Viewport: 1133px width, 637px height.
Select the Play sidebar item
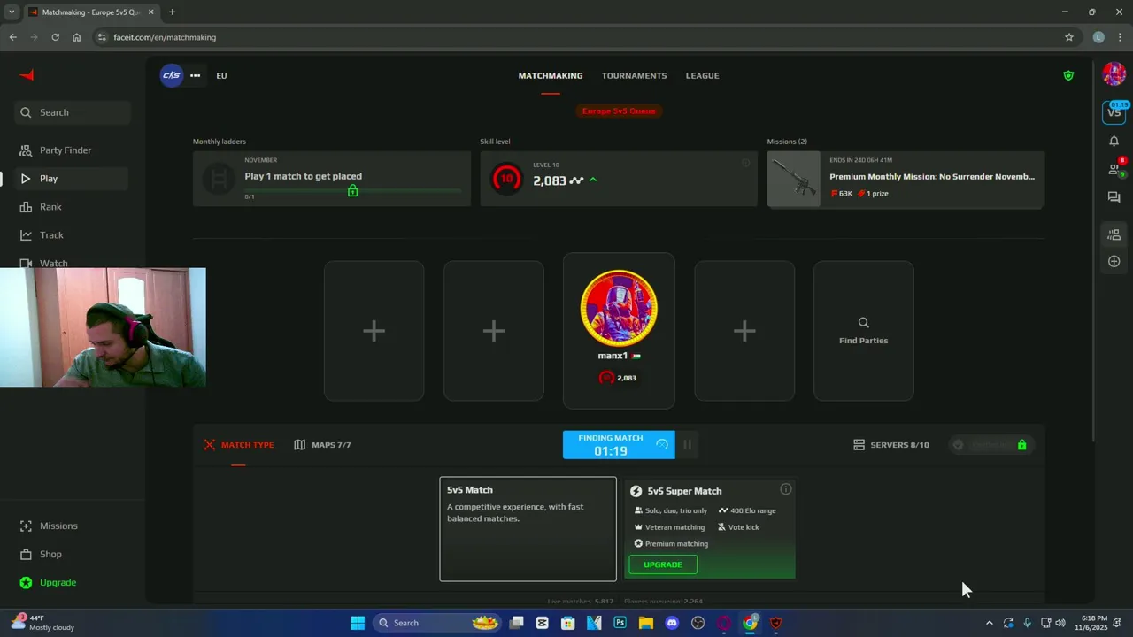[x=72, y=179]
